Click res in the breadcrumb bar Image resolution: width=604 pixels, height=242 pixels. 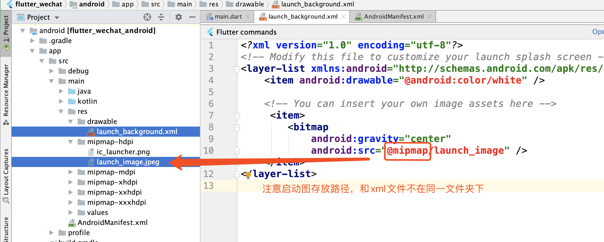(x=213, y=4)
